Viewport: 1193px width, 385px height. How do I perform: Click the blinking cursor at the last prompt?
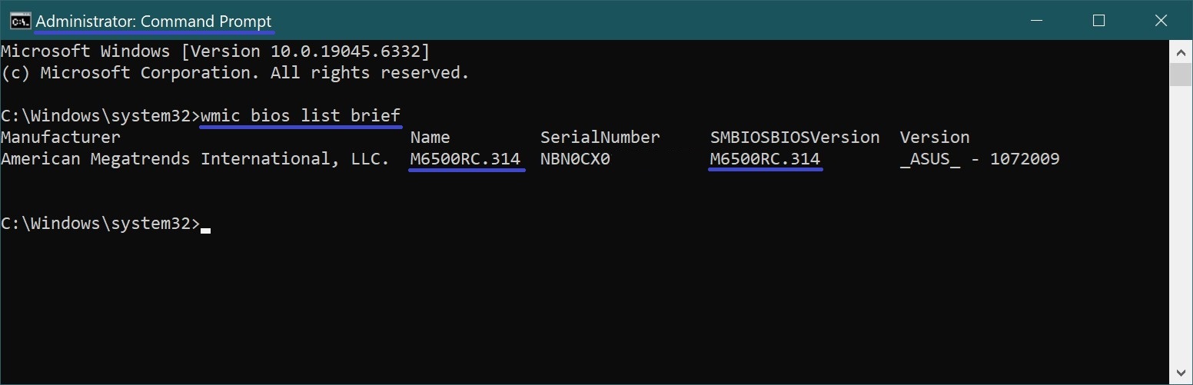click(x=205, y=227)
